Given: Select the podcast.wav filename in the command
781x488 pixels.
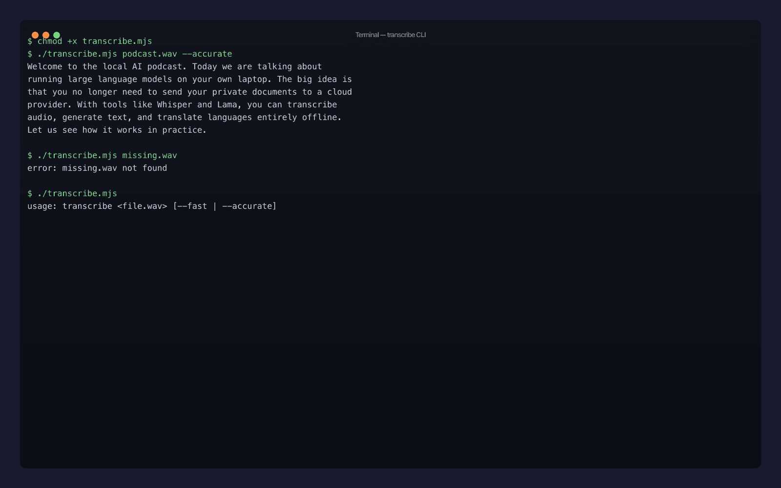Looking at the screenshot, I should (x=148, y=54).
